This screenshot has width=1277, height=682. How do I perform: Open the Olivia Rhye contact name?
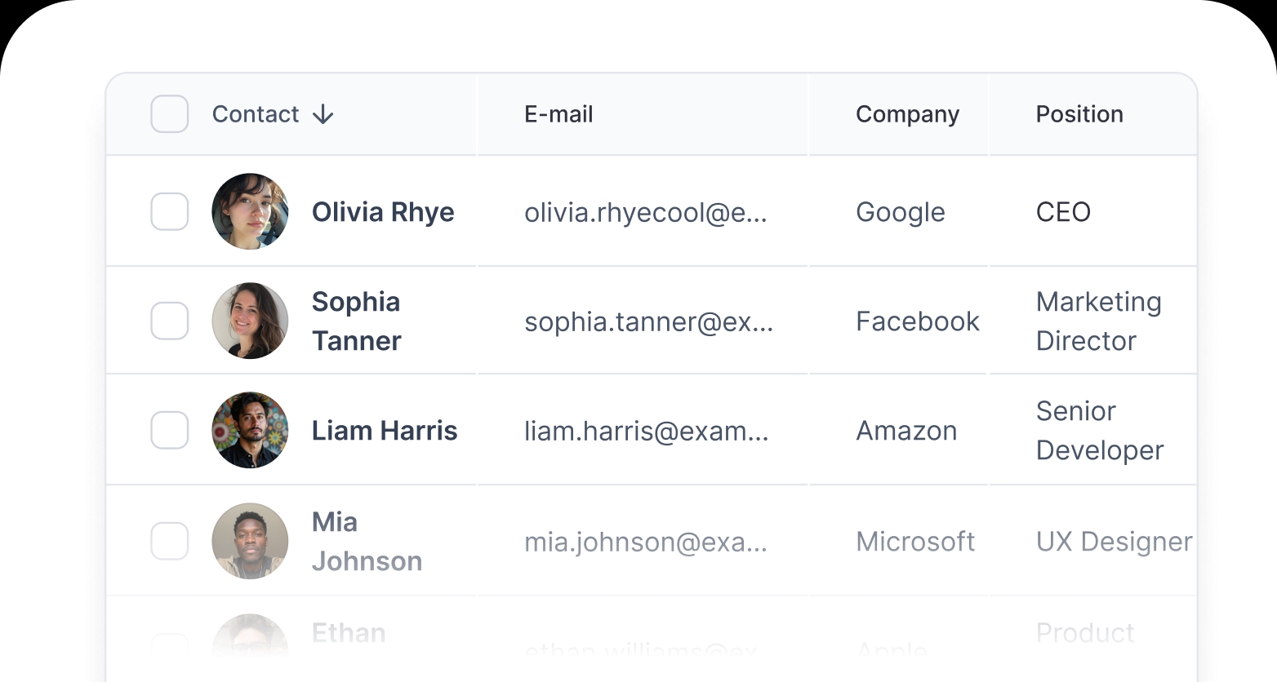tap(383, 212)
